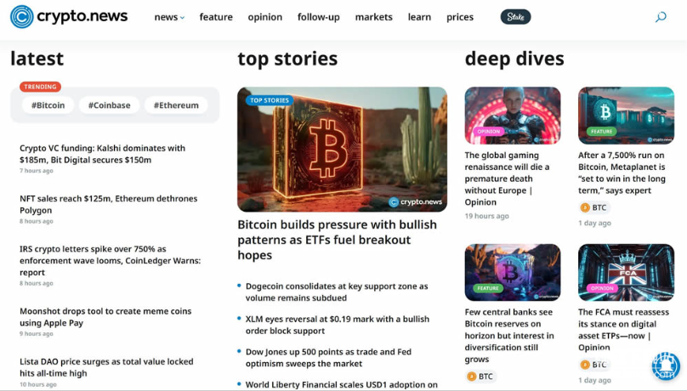Click the '8 hours ago' timestamp under NFT sales
Viewport: 687px width, 391px height.
[37, 221]
